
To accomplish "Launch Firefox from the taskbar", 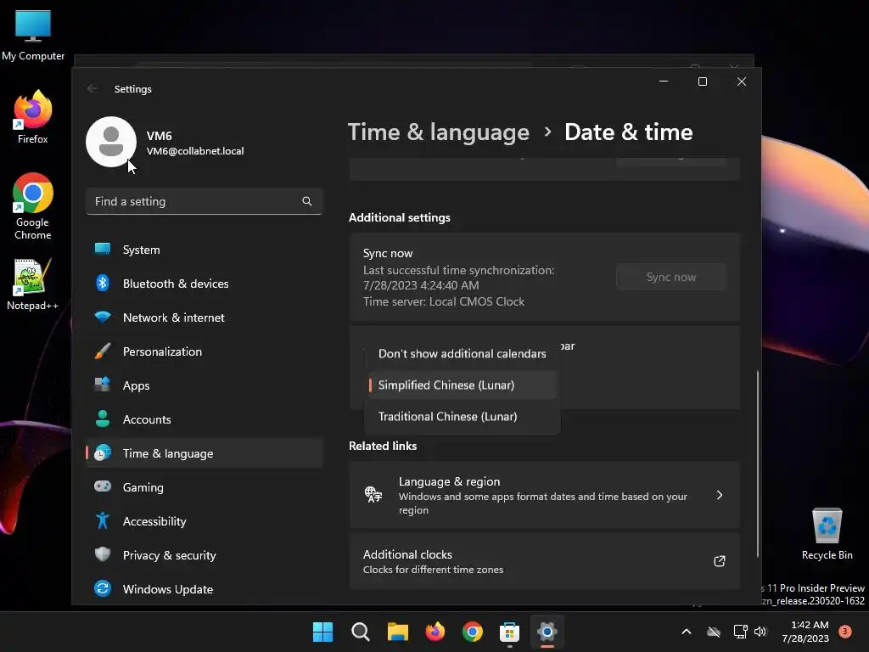I will coord(435,632).
